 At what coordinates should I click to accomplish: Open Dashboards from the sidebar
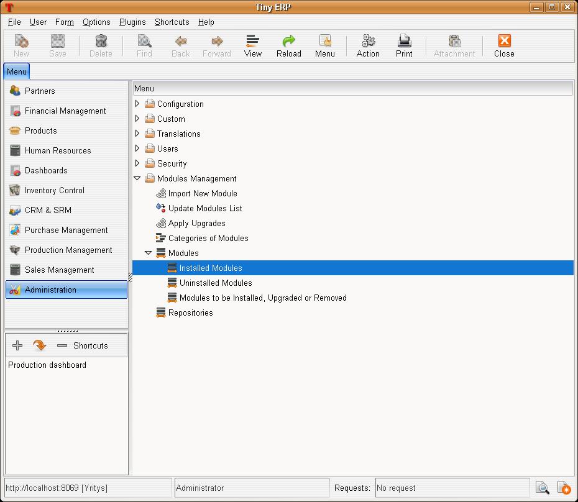(x=67, y=171)
